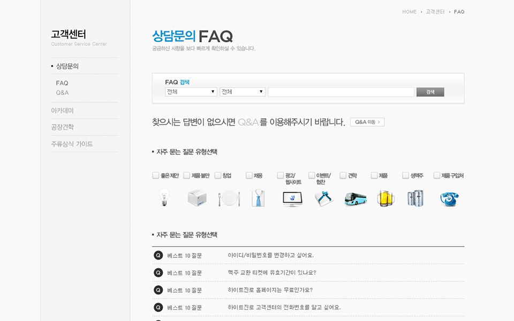Enable the 채용 checkbox
The image size is (514, 321).
[249, 175]
